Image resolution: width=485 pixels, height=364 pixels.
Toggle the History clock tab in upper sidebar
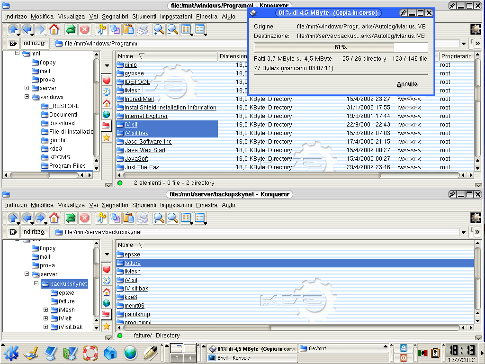(107, 92)
